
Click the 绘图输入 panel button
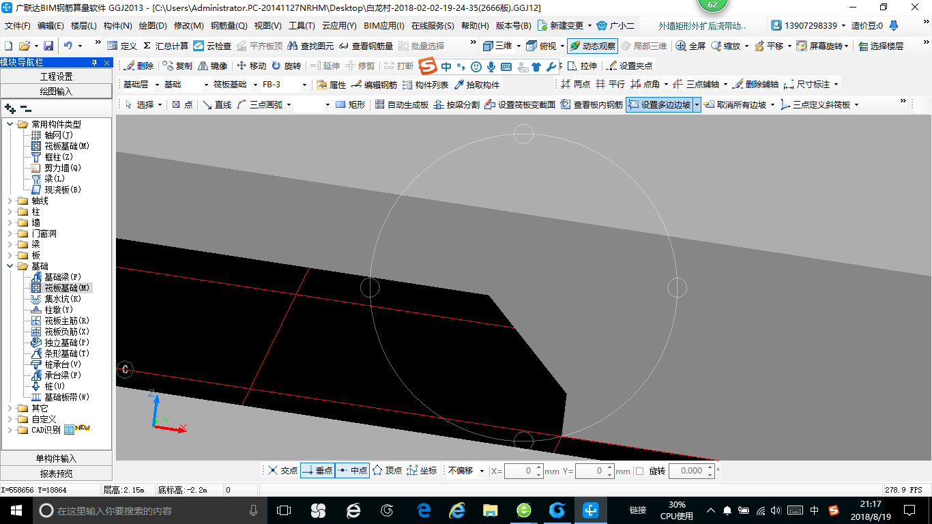coord(56,91)
